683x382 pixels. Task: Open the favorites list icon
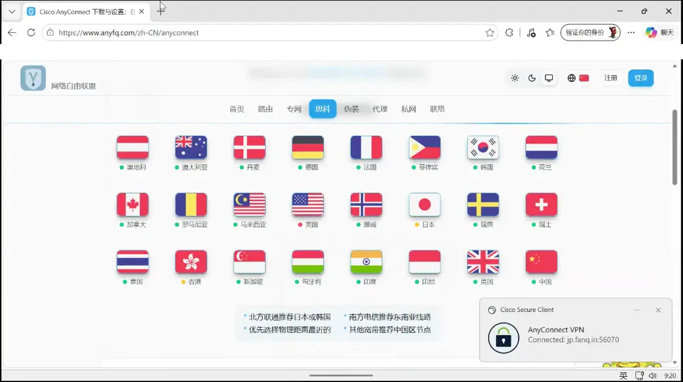[x=550, y=33]
